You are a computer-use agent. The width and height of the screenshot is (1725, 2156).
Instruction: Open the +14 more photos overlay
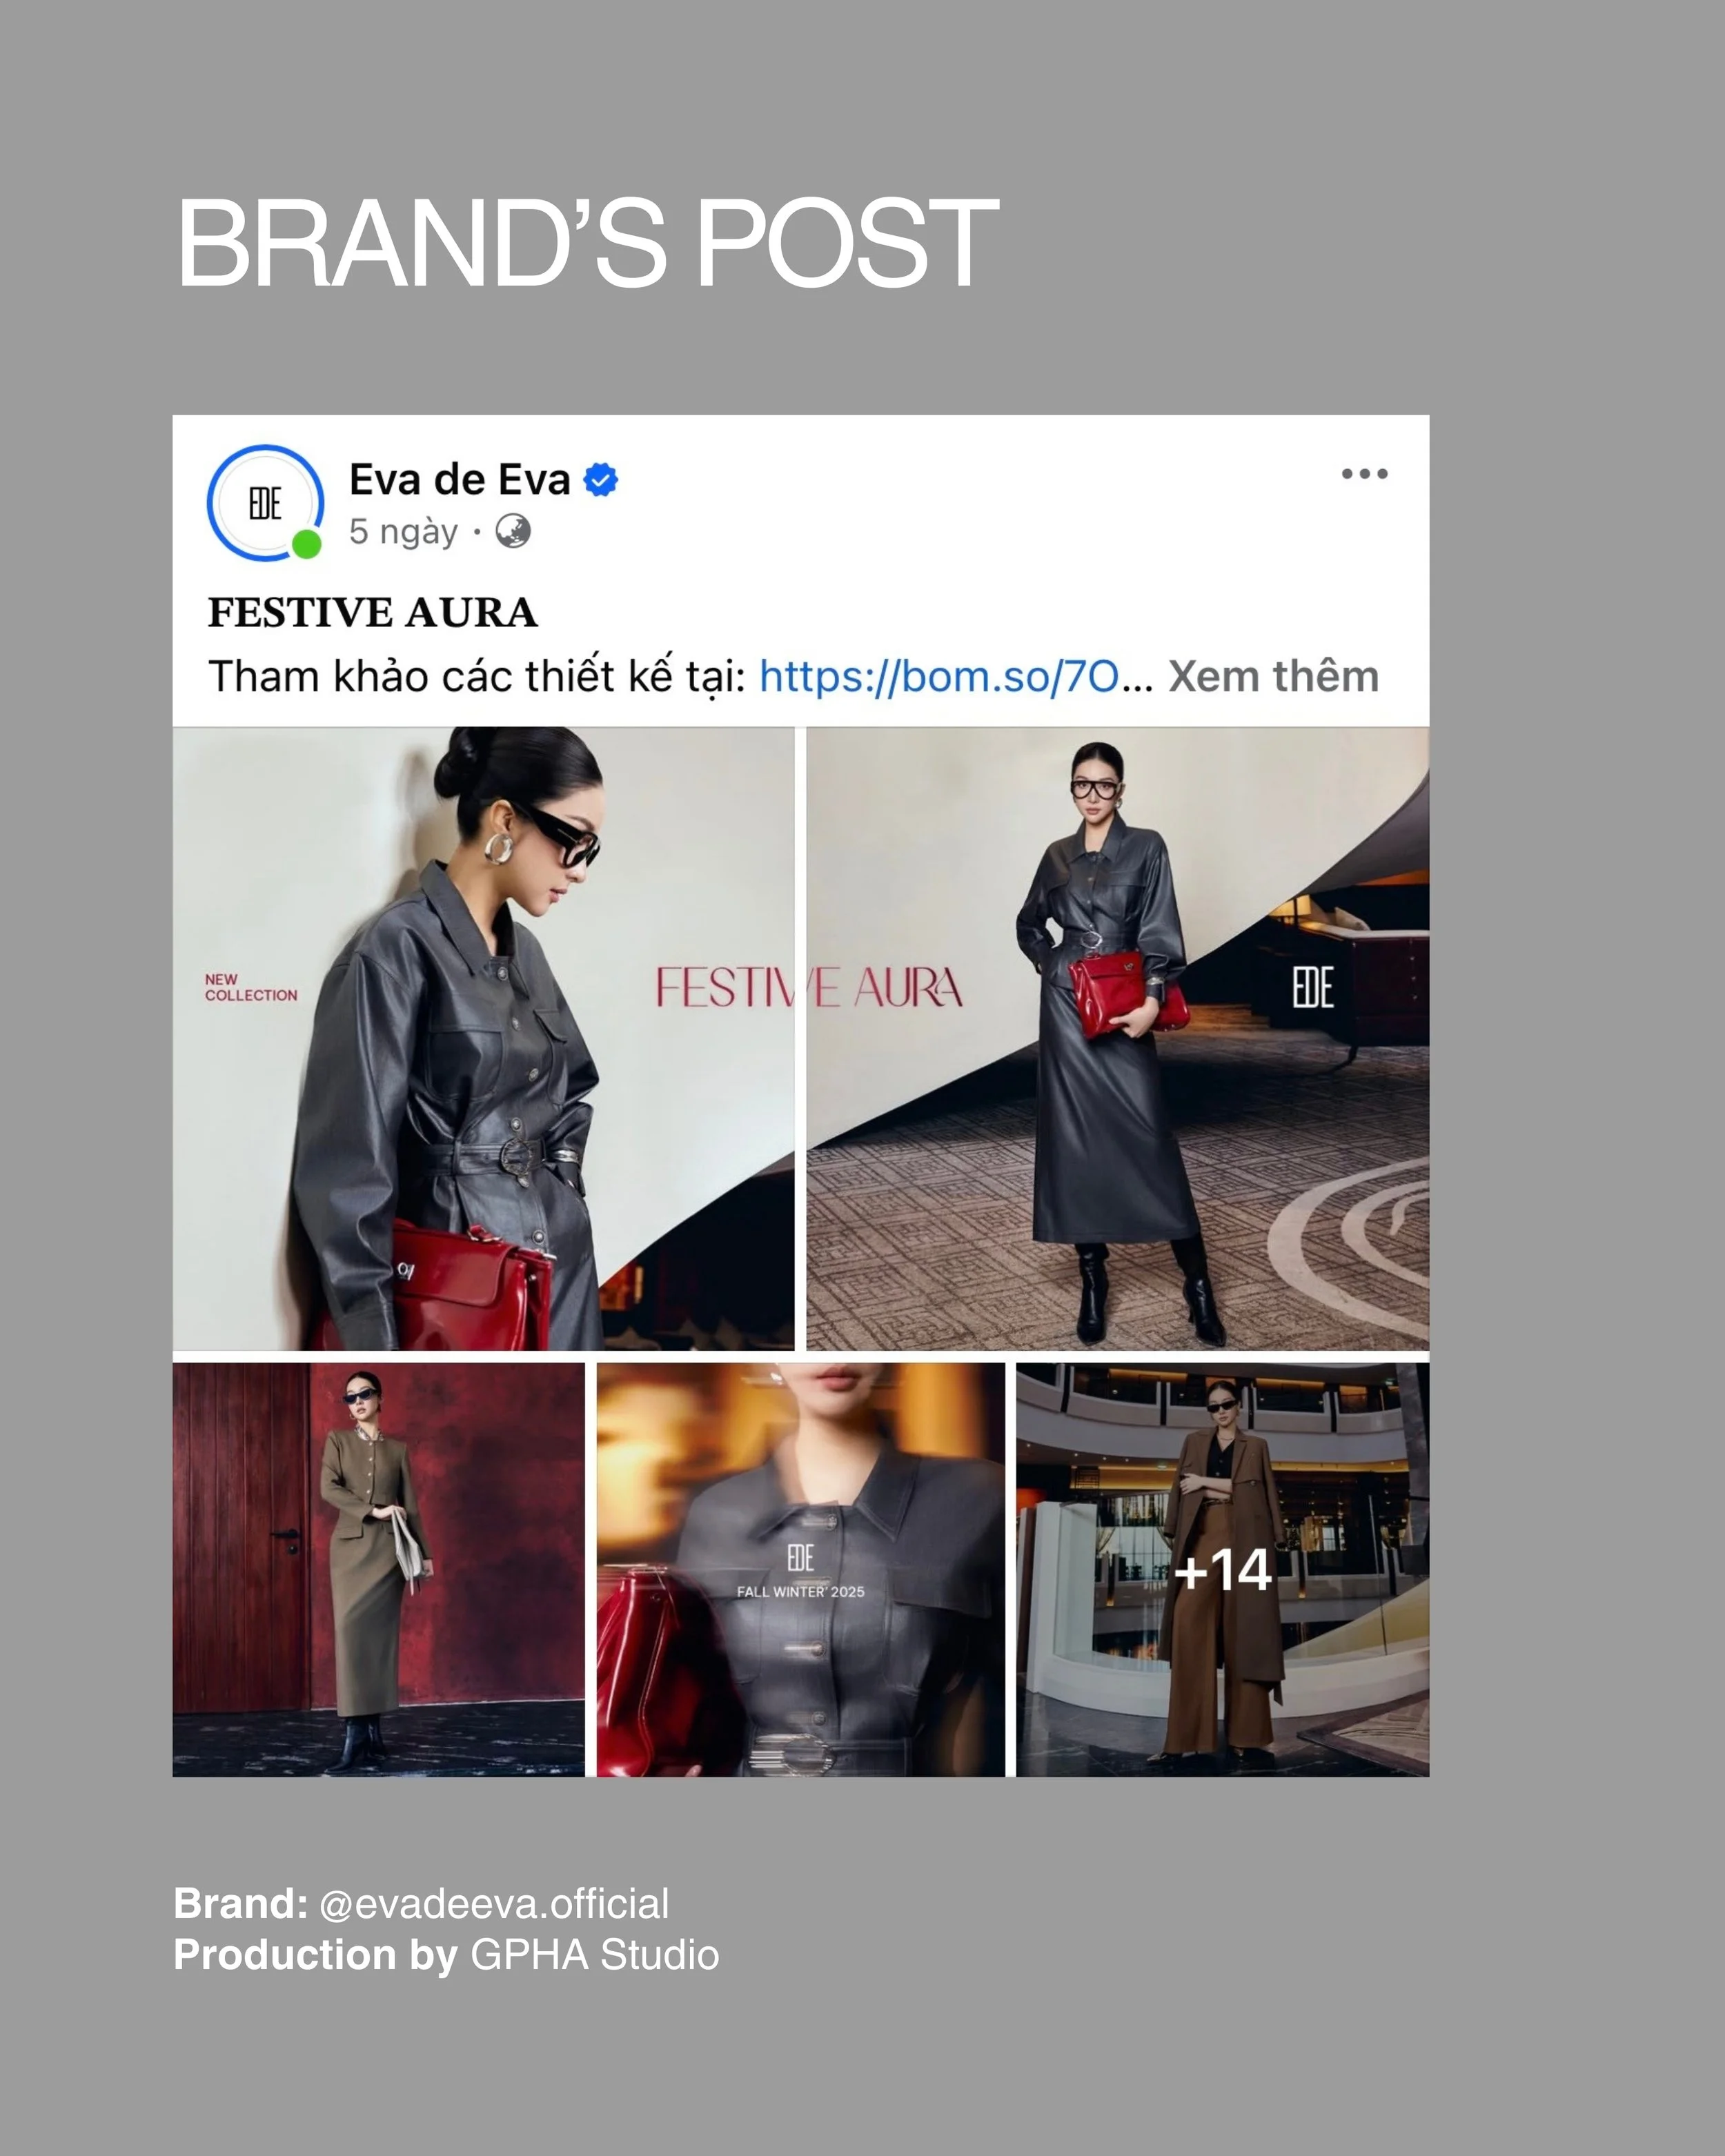1222,1570
